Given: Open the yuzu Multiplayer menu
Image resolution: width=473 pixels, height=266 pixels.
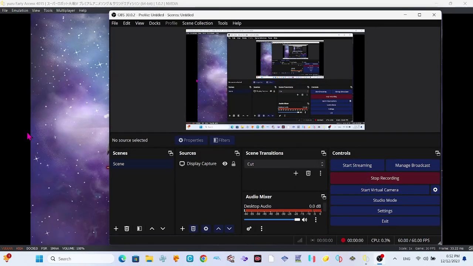Looking at the screenshot, I should 65,11.
